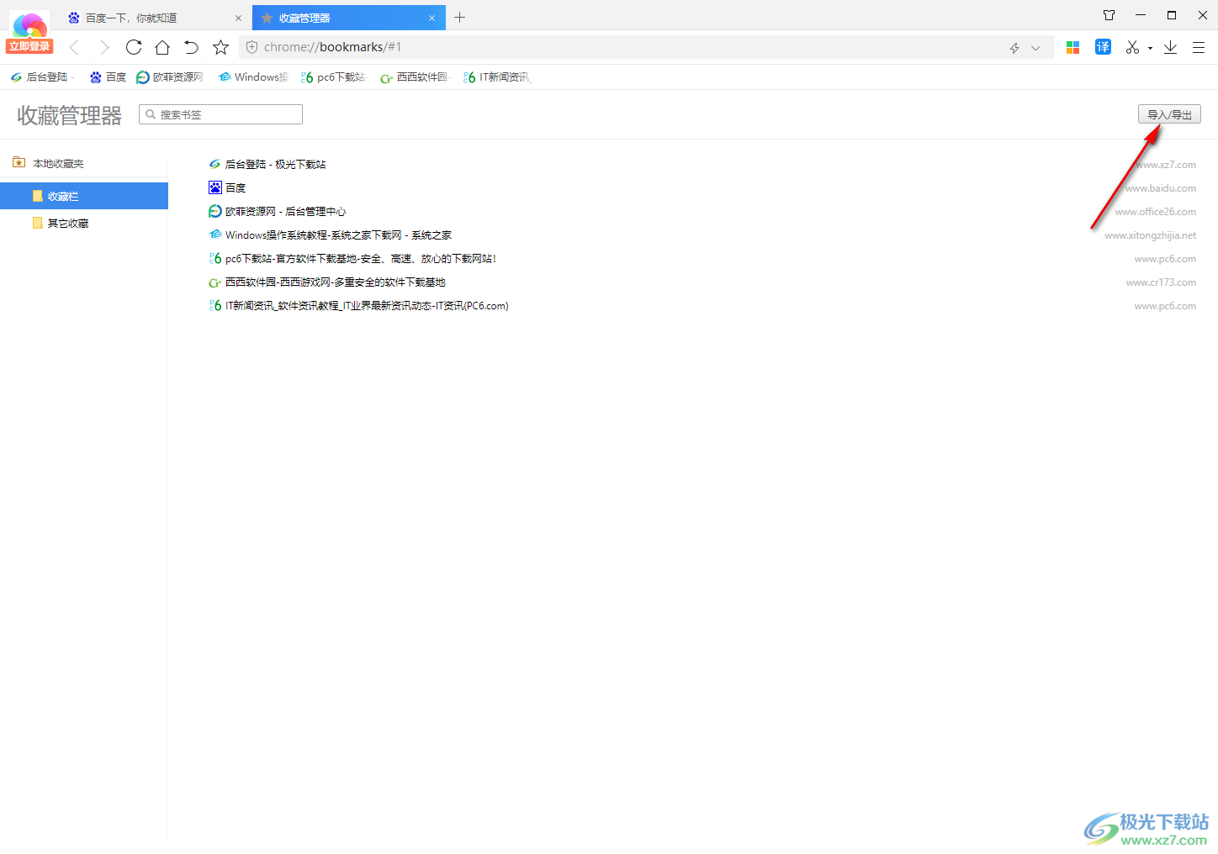Click the www.cr173.com URL text

pos(1161,282)
